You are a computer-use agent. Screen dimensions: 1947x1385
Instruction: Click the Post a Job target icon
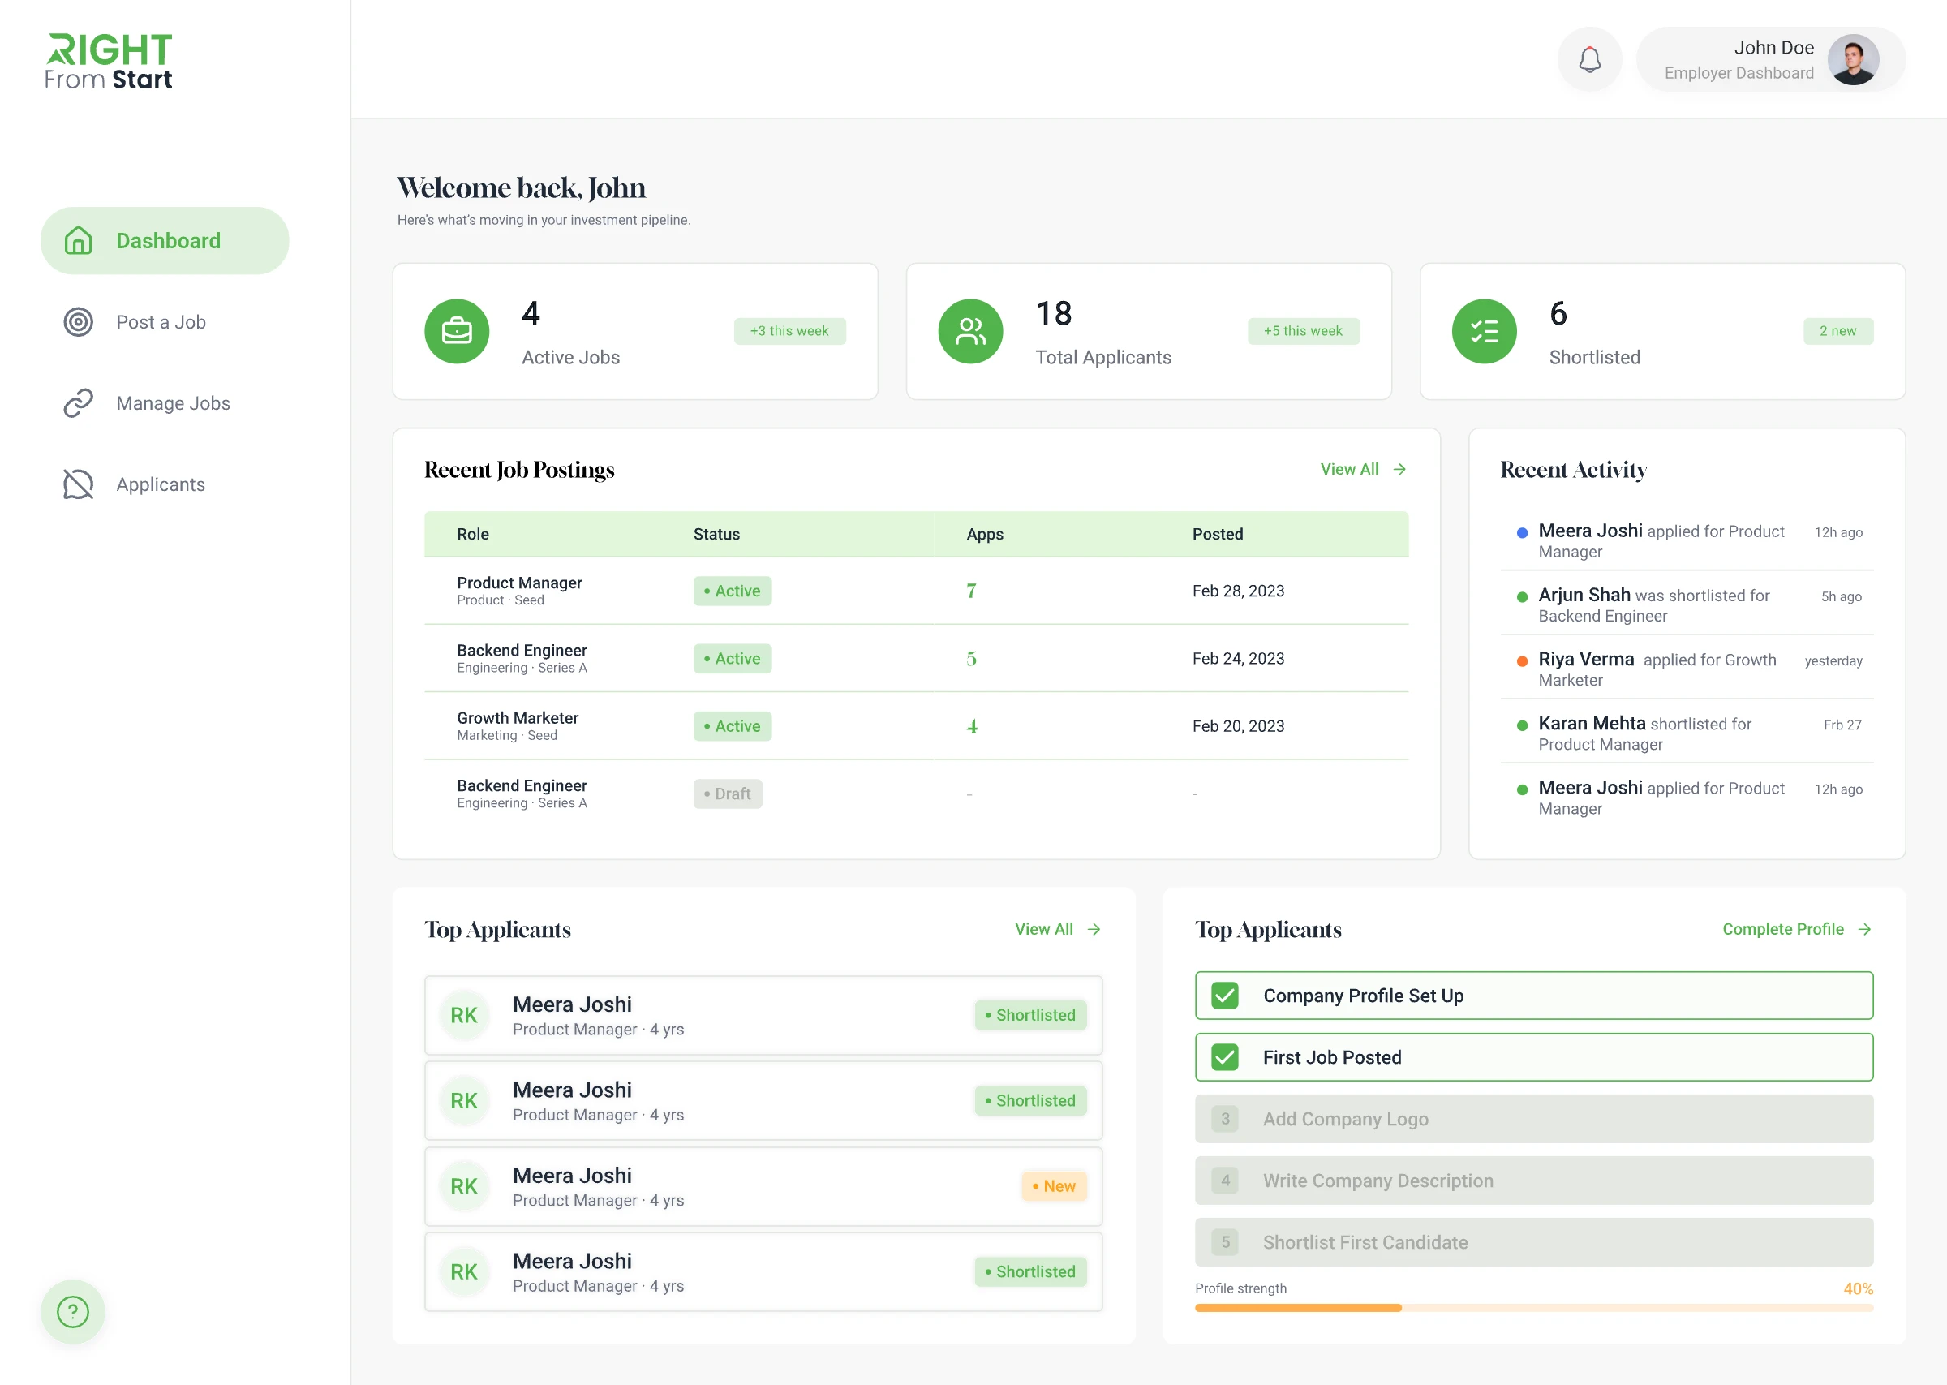(79, 321)
